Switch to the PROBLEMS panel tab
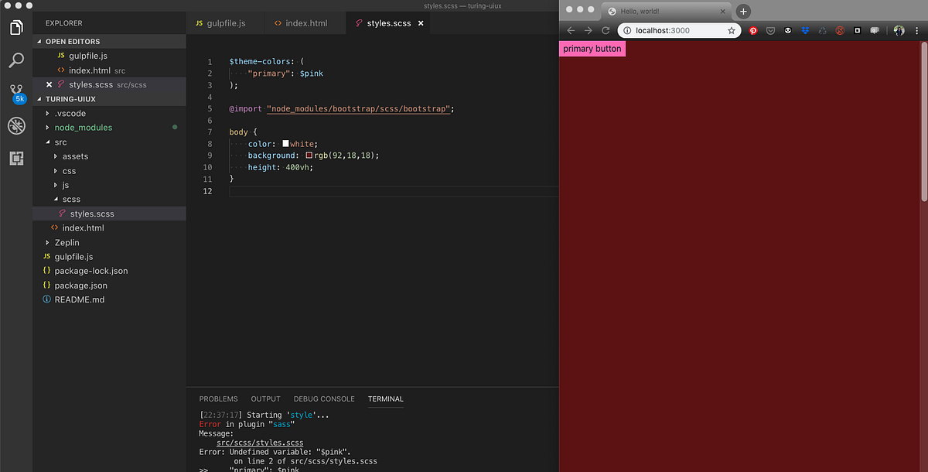Image resolution: width=928 pixels, height=472 pixels. [x=218, y=398]
